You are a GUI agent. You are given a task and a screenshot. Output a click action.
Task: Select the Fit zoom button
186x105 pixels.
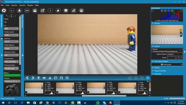(148, 78)
